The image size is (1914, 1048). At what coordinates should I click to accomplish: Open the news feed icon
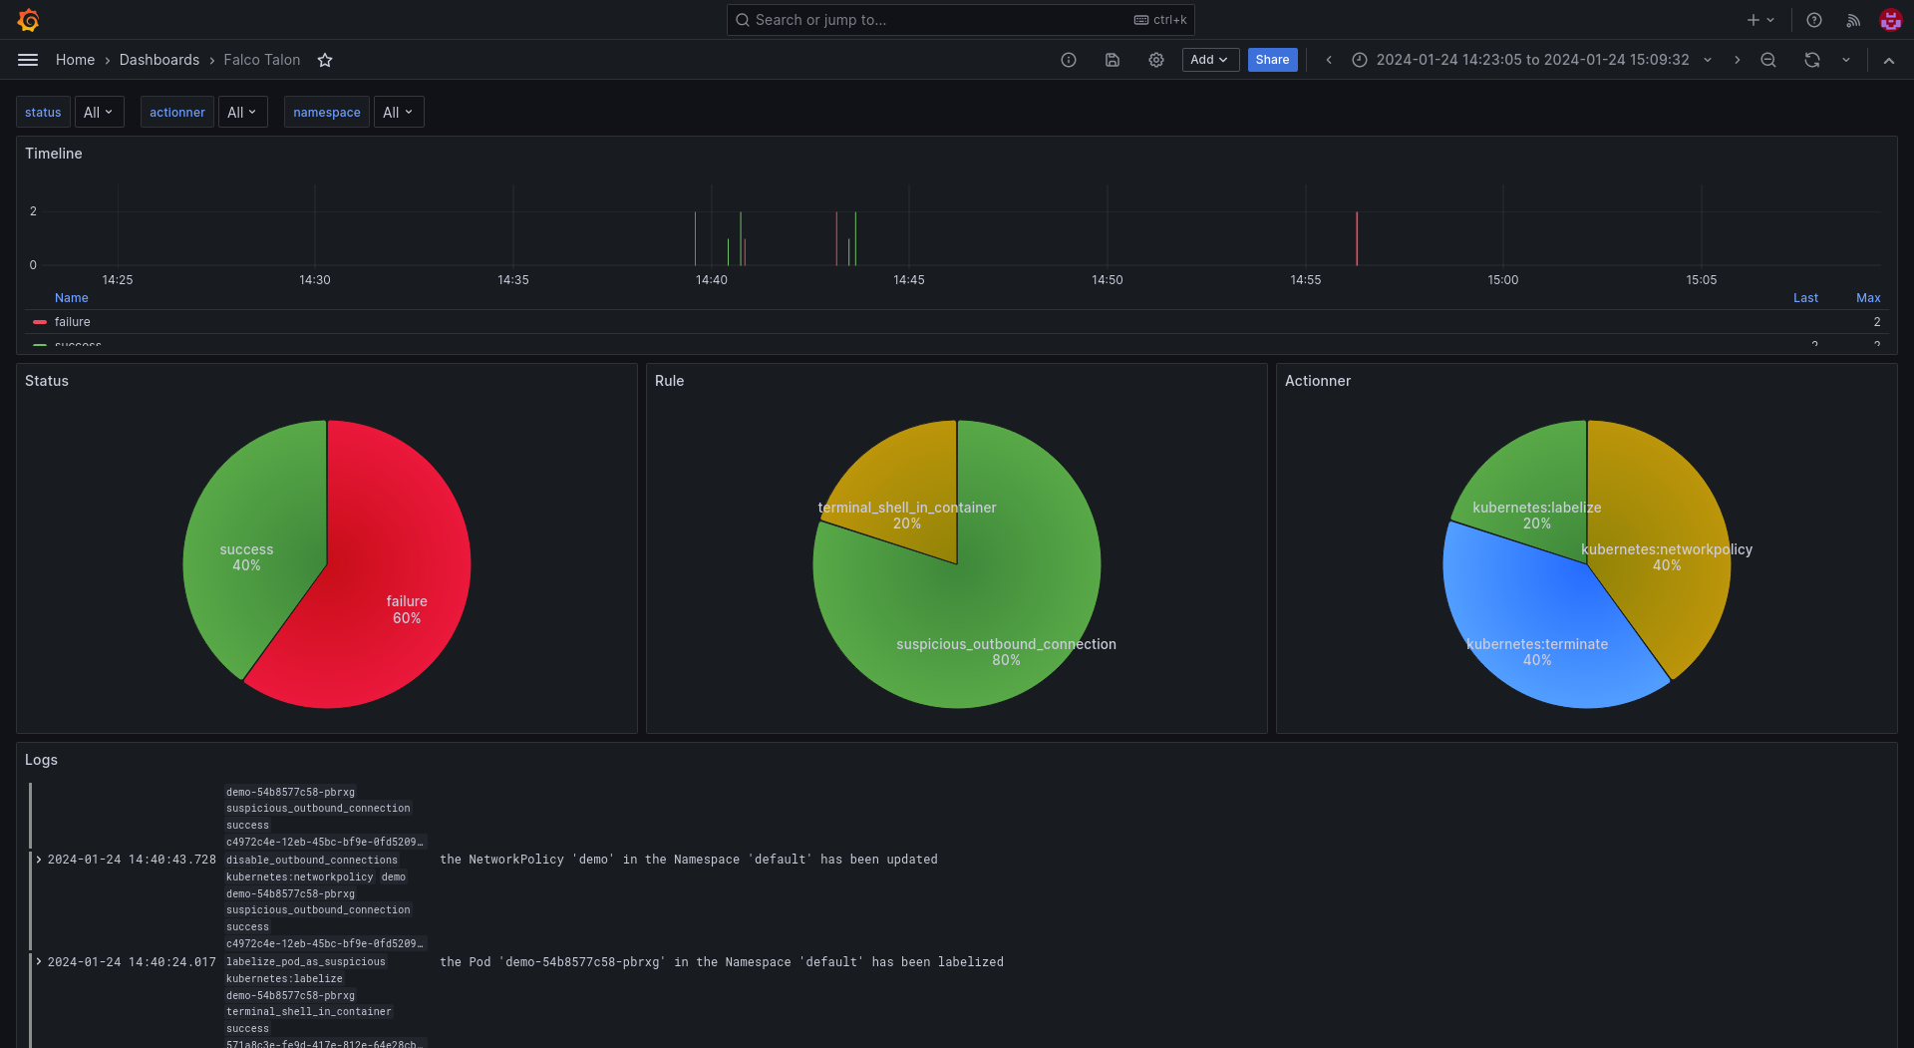pyautogui.click(x=1852, y=20)
